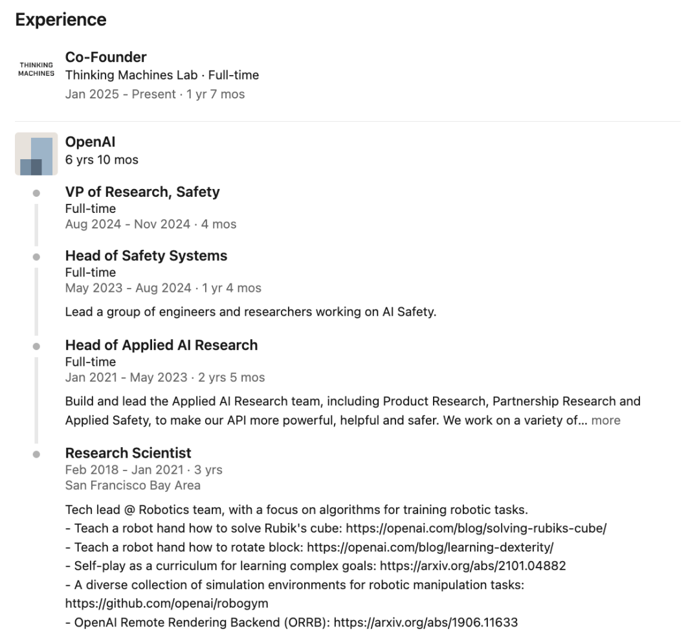Click the Thinking Machines company logo
699x644 pixels.
(36, 69)
